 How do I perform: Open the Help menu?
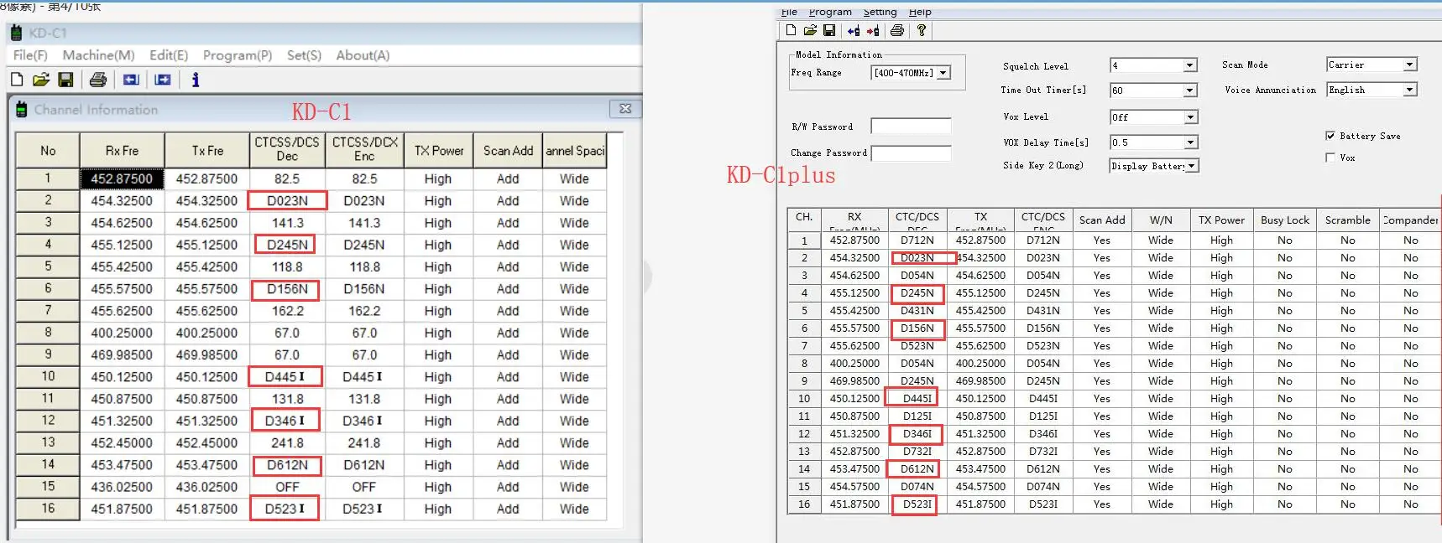point(920,12)
